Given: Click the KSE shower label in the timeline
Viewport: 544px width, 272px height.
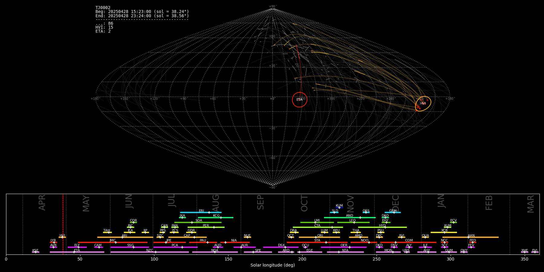Looking at the screenshot, I should point(35,250).
